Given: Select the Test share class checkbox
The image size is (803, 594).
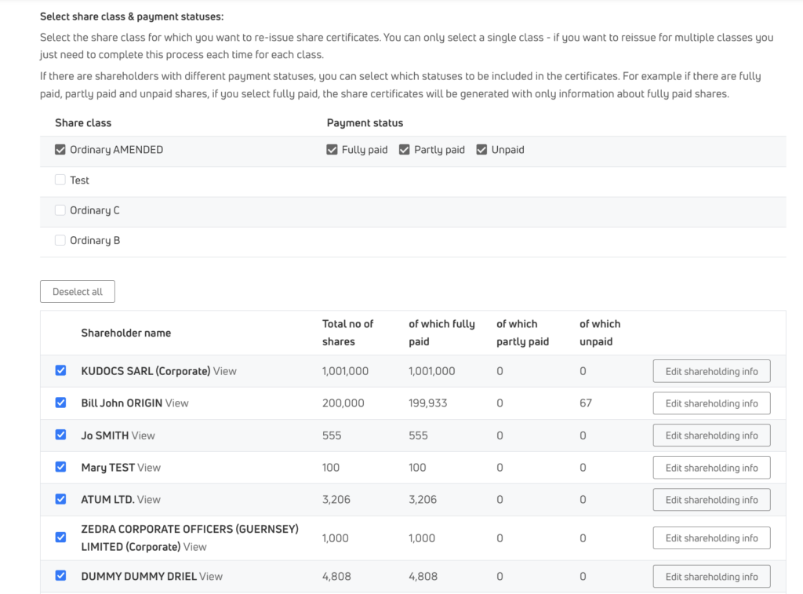Looking at the screenshot, I should (60, 180).
